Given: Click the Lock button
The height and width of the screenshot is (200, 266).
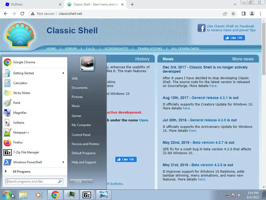Looking at the screenshot, I should point(78,182).
